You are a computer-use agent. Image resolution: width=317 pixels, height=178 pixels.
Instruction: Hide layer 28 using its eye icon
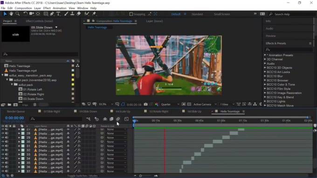(3, 133)
